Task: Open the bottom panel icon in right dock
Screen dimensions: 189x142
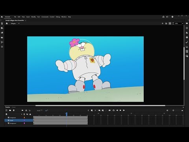Action: 187,56
